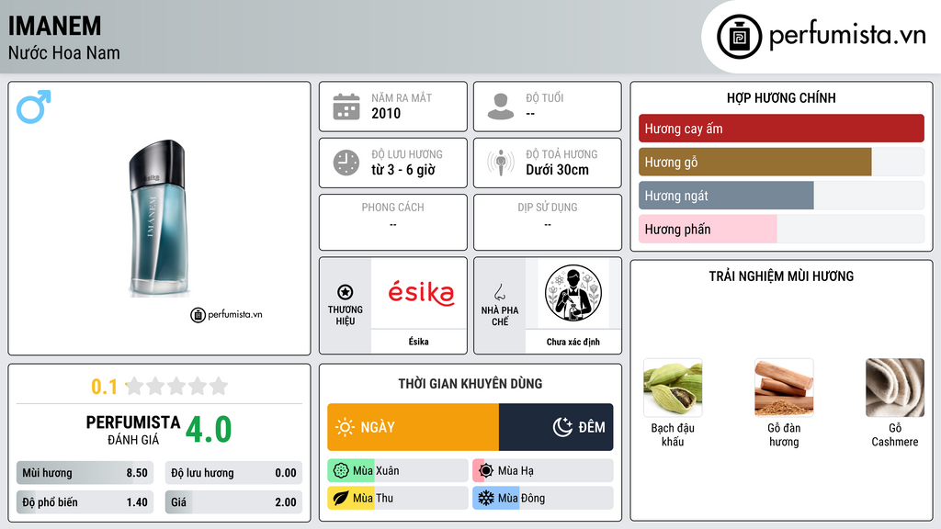Open the perfumer illustration Chưa xác định
This screenshot has height=529, width=941.
click(573, 293)
